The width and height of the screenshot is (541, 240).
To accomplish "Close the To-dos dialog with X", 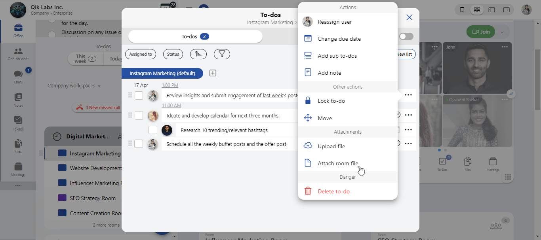I will pyautogui.click(x=410, y=17).
